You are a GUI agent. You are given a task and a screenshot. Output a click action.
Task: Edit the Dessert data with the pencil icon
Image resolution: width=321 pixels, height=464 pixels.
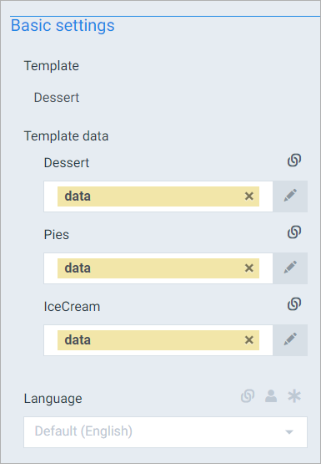pyautogui.click(x=290, y=196)
